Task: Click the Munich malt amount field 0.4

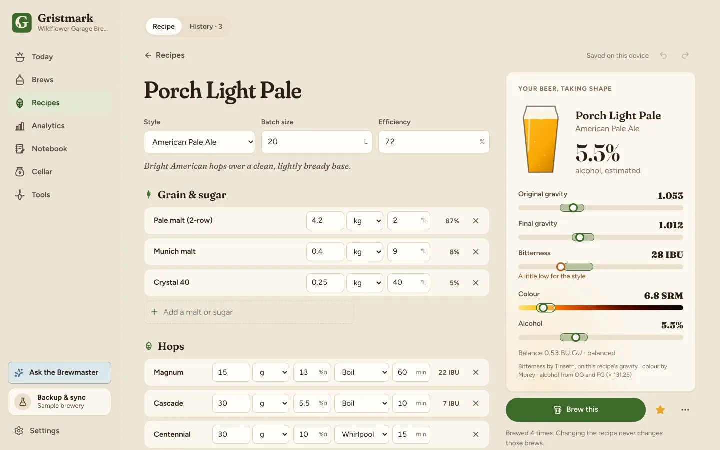Action: coord(325,252)
